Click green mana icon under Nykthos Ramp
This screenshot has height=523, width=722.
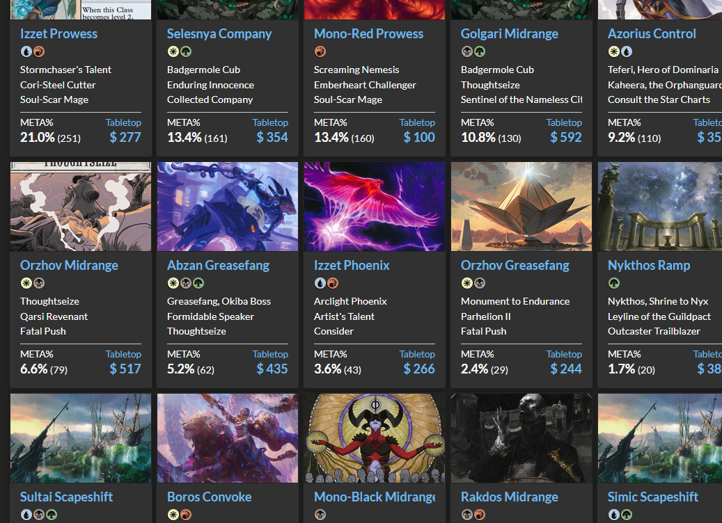[x=614, y=283]
